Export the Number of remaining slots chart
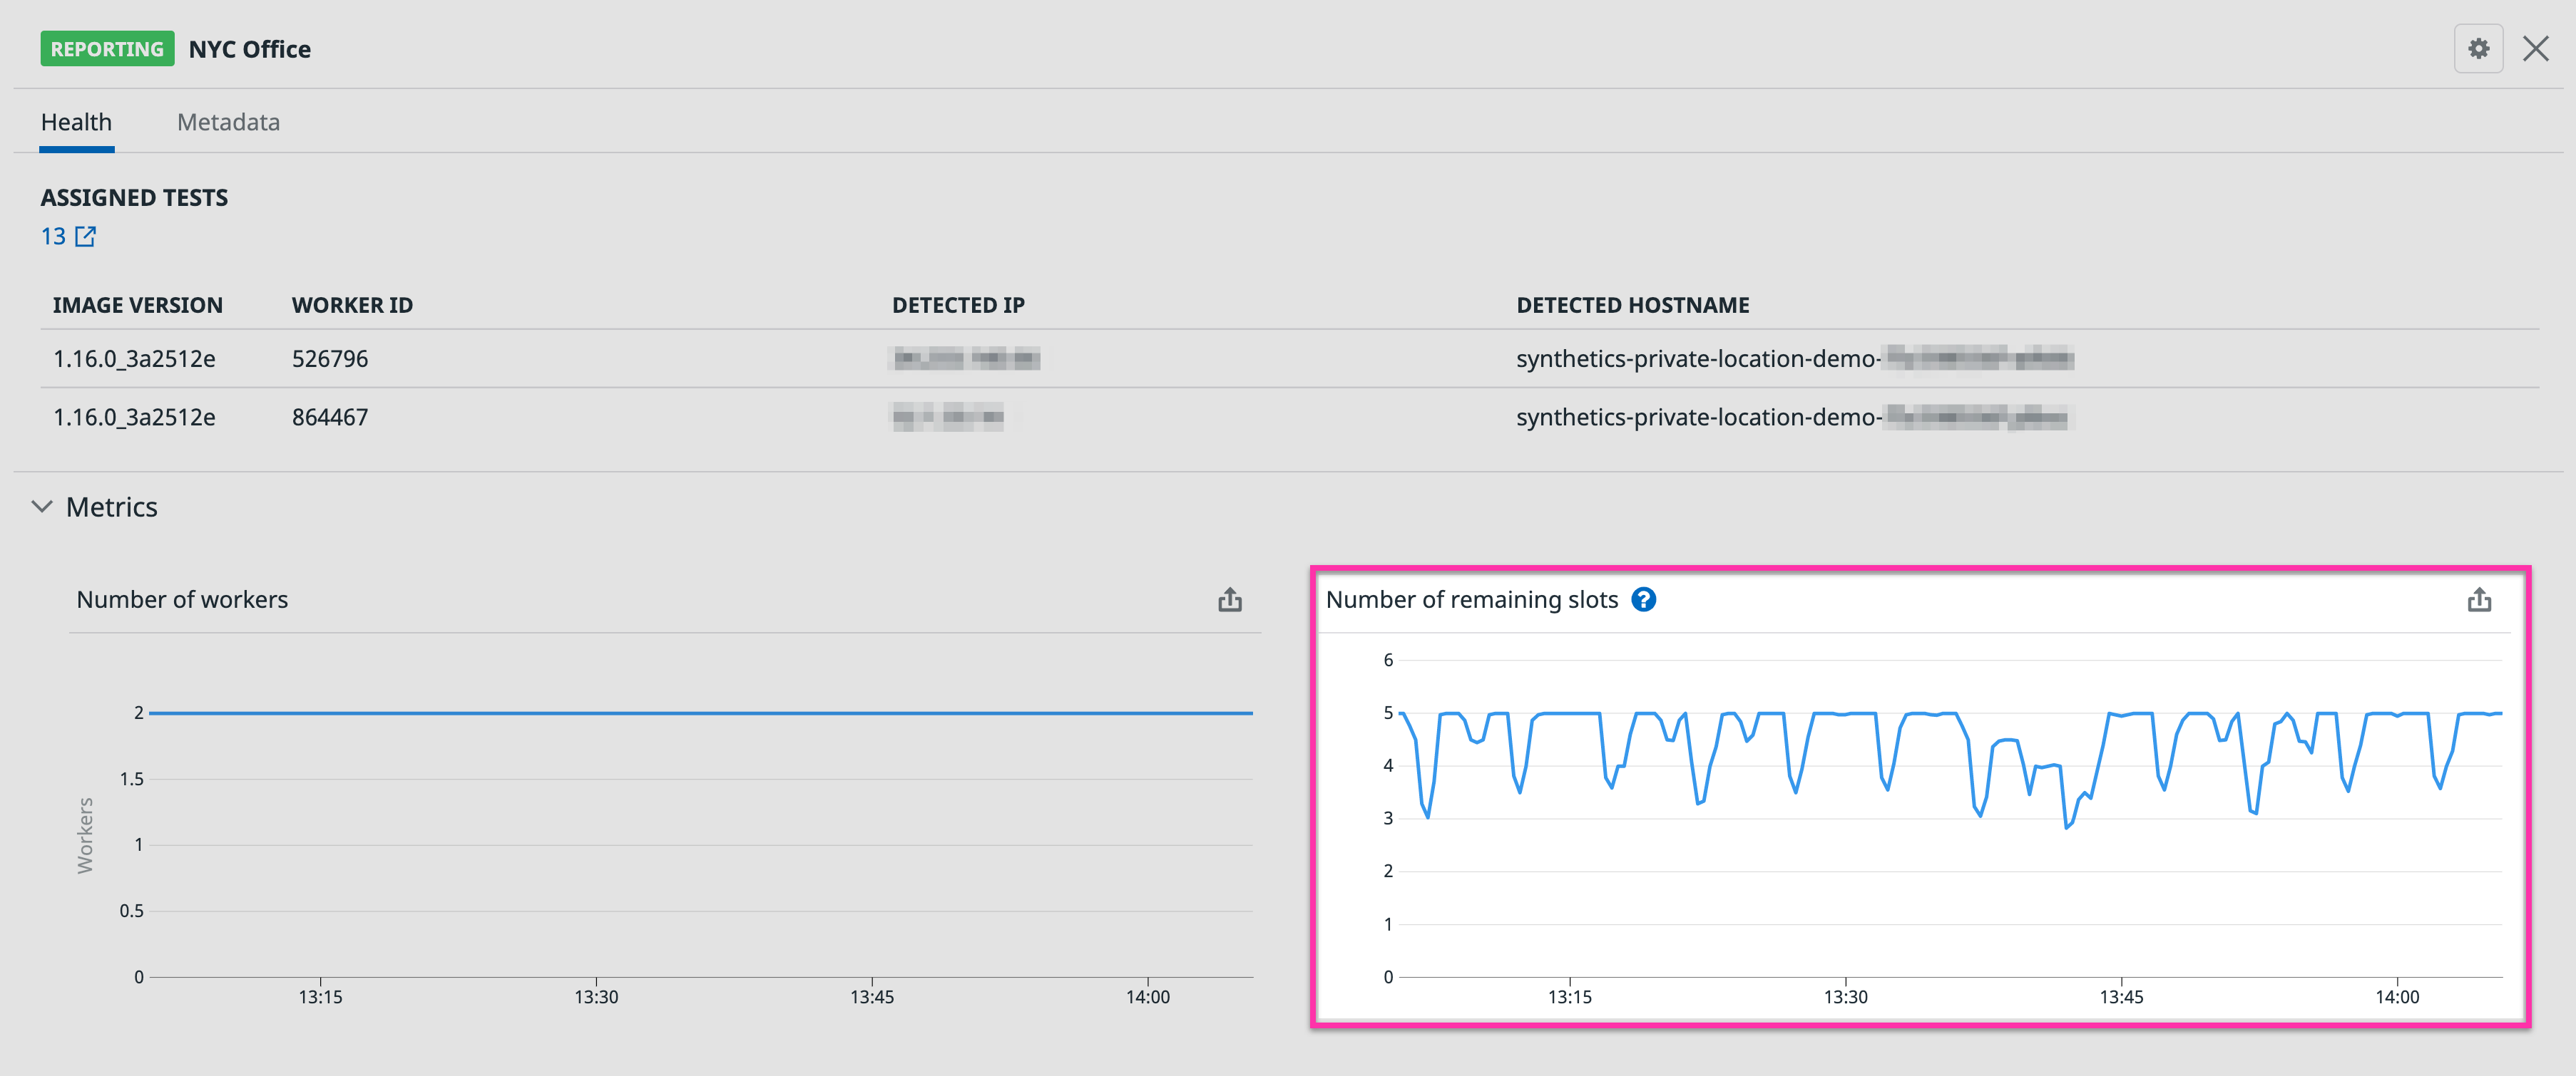 (x=2480, y=599)
